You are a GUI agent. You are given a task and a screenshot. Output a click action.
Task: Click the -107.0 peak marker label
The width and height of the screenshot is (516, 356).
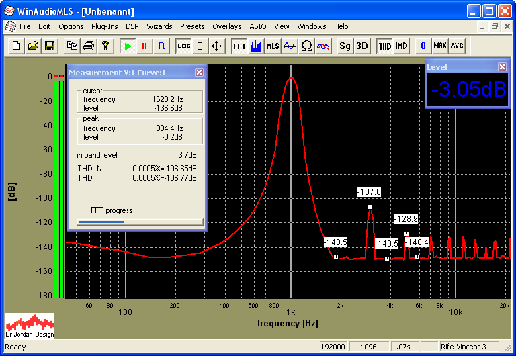(x=370, y=192)
